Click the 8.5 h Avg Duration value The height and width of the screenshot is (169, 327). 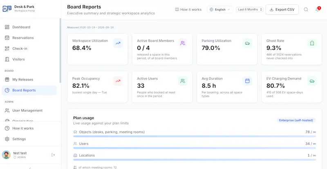(x=209, y=86)
